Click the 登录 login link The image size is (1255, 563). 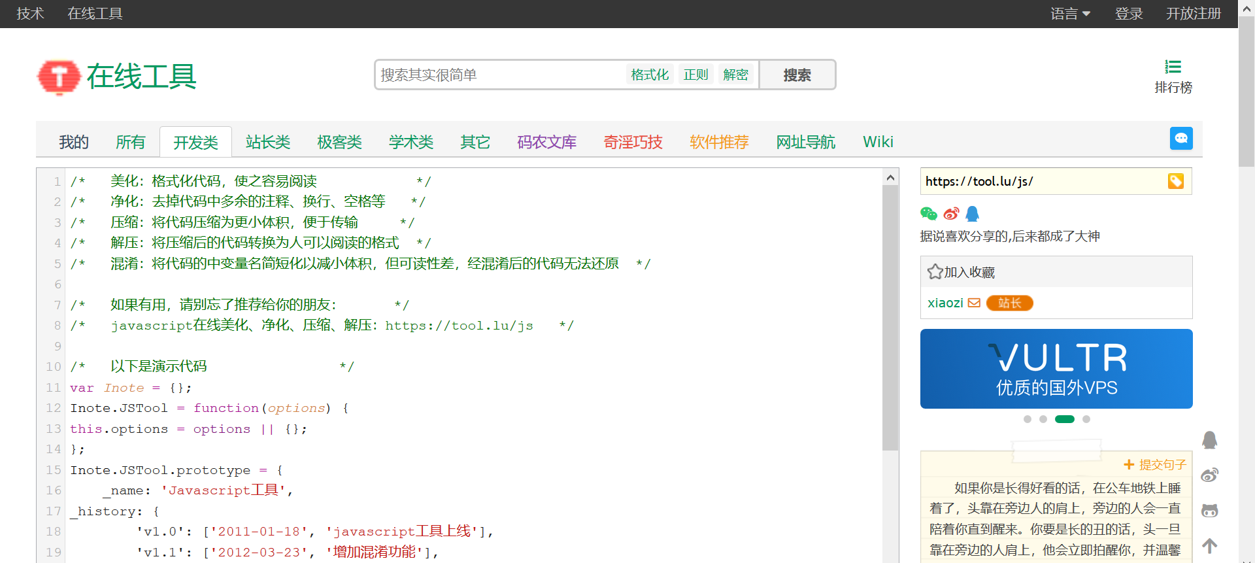pos(1129,14)
